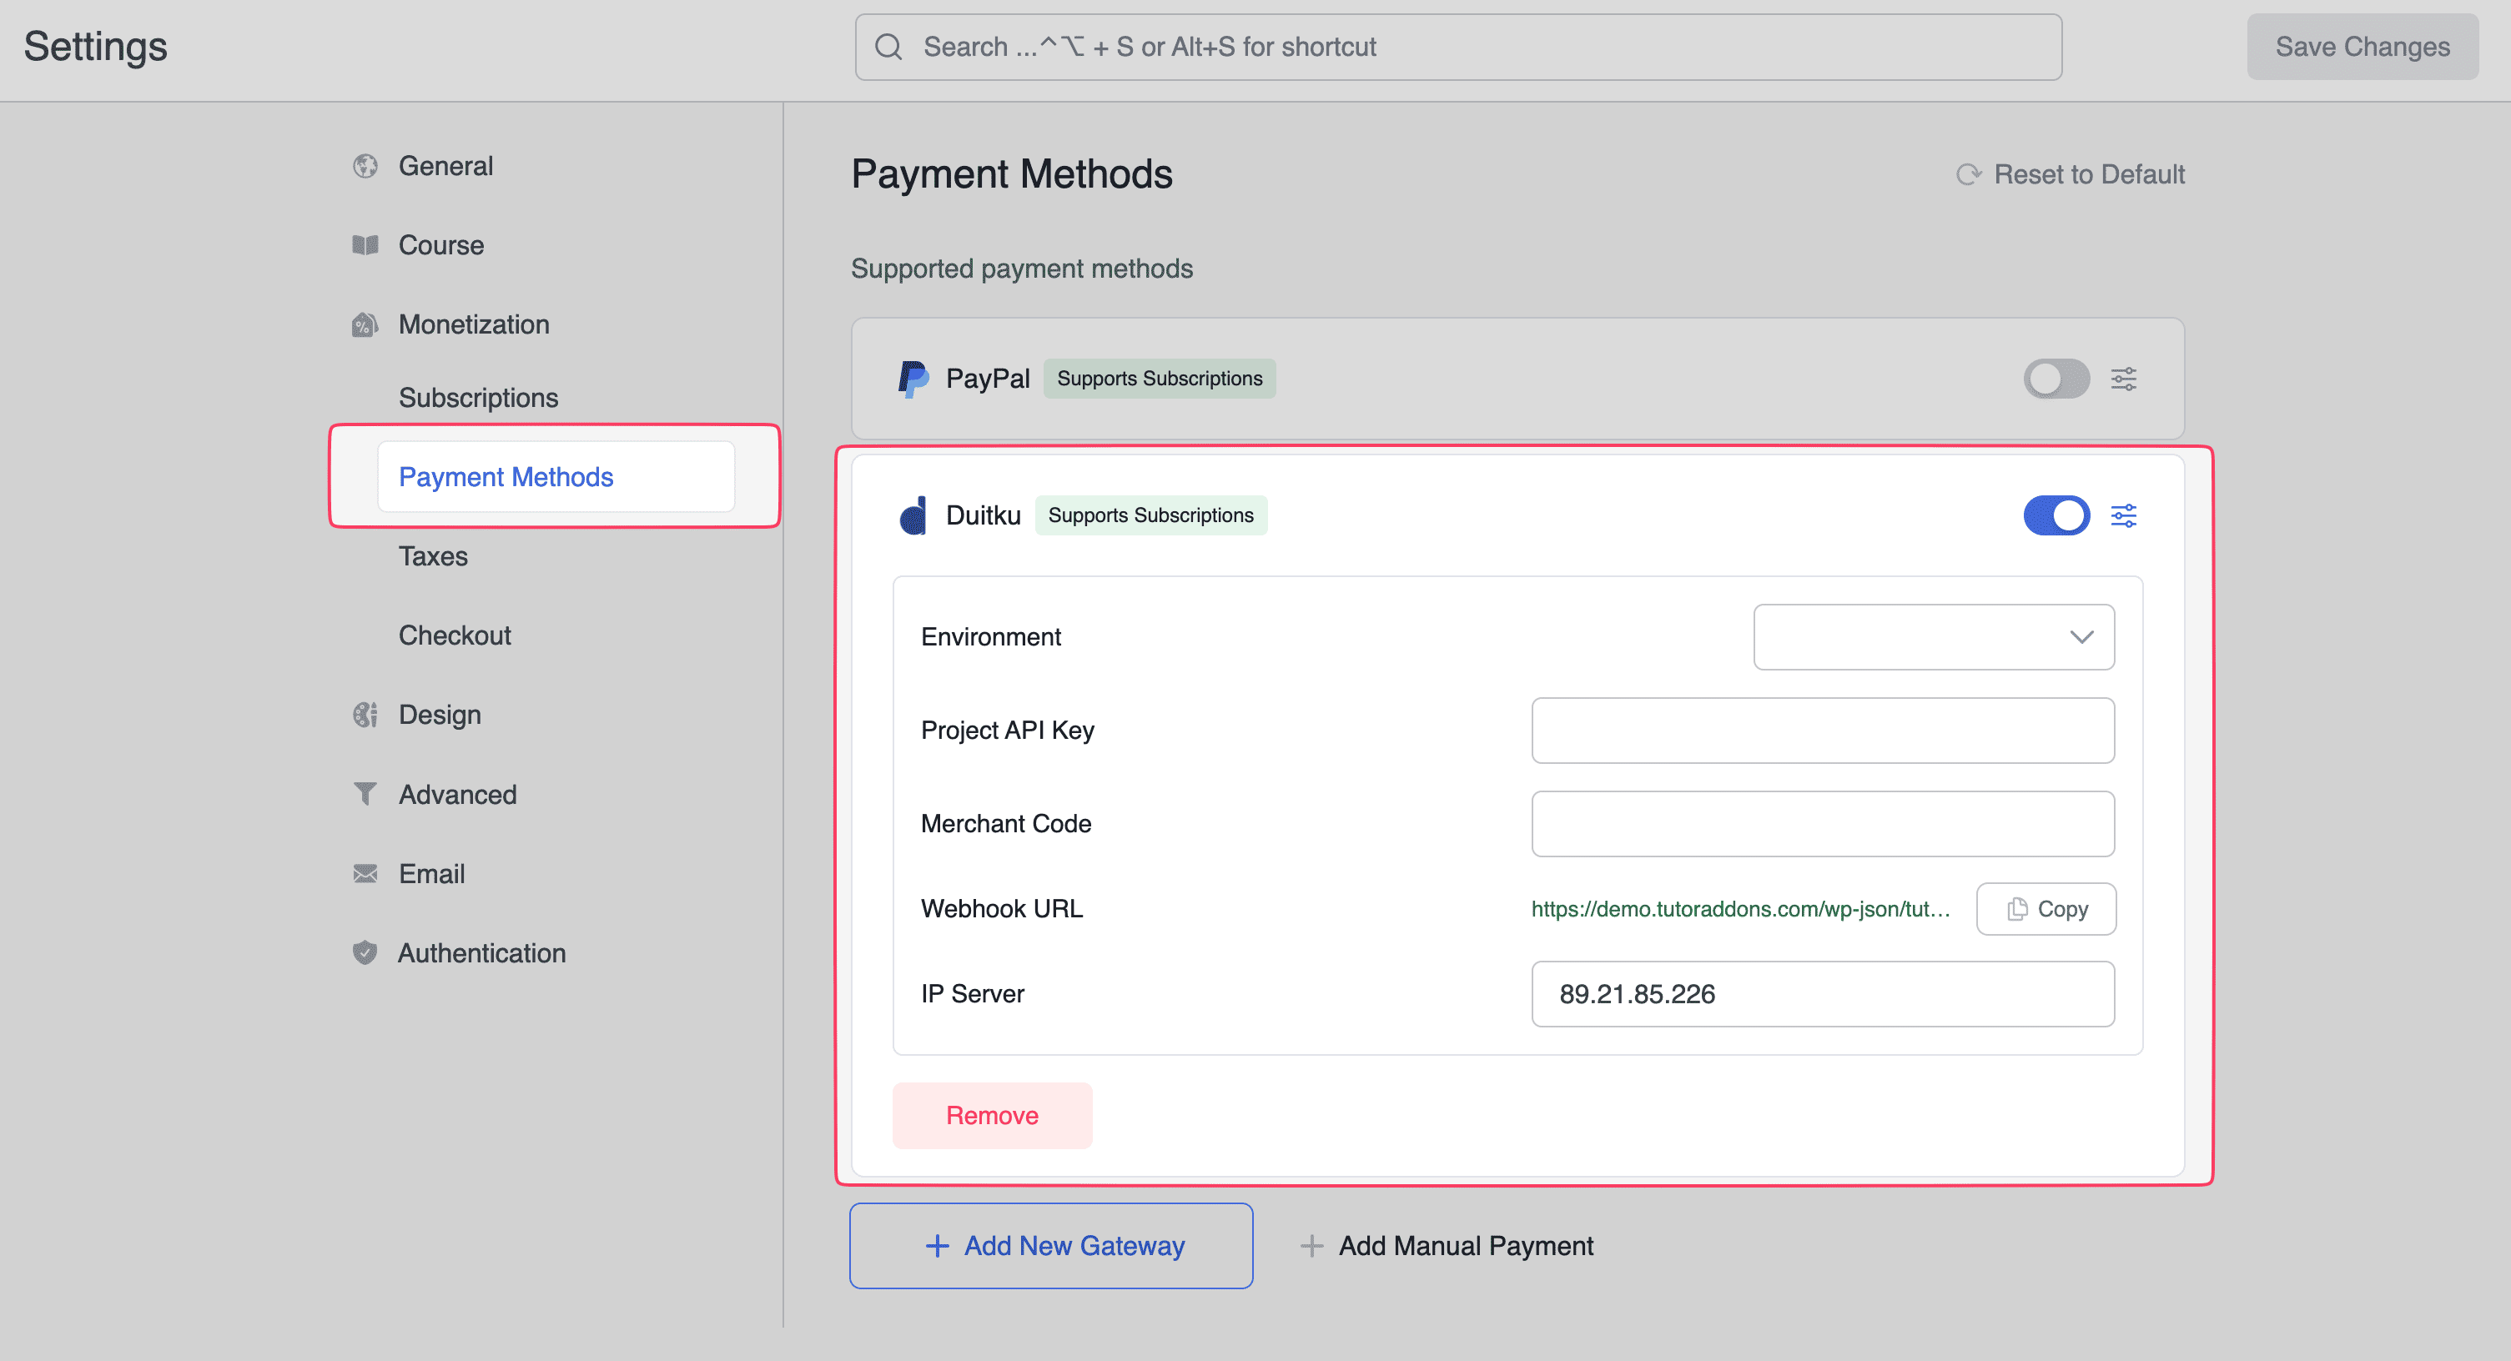Copy the Webhook URL
This screenshot has height=1361, width=2511.
click(x=2045, y=909)
